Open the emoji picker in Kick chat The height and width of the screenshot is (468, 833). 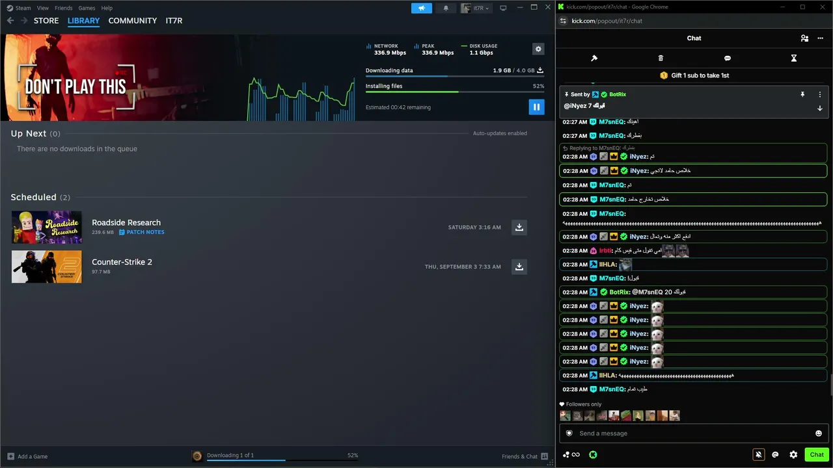click(x=819, y=434)
